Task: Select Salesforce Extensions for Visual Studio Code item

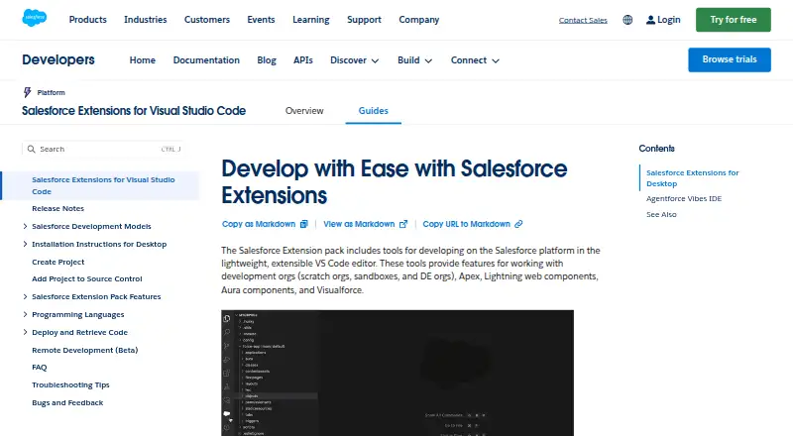Action: pos(100,185)
